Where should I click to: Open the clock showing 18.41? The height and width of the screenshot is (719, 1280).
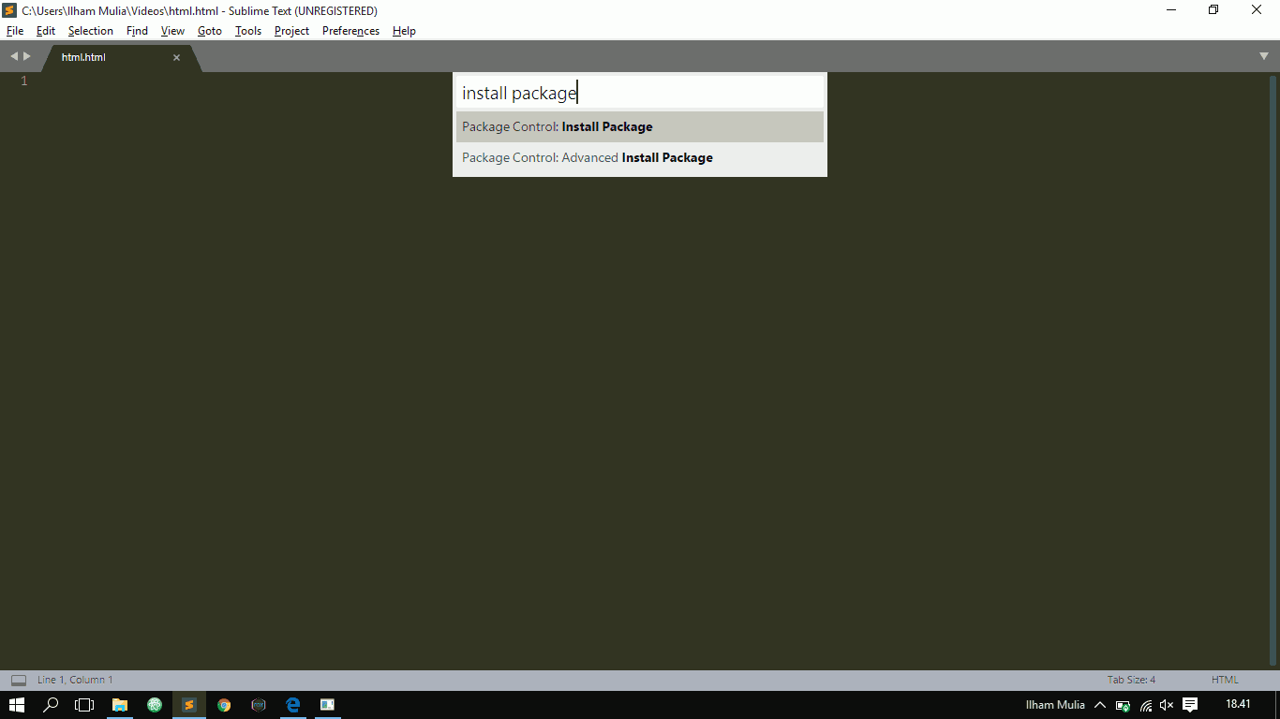[x=1238, y=704]
